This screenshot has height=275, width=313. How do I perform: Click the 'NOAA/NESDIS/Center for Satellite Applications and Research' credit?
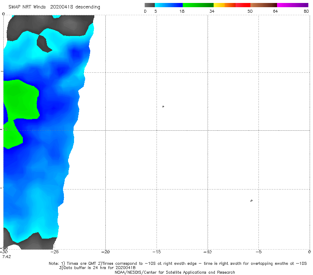pos(175,272)
